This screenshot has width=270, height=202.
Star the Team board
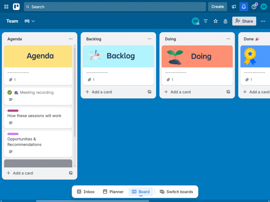tap(216, 21)
